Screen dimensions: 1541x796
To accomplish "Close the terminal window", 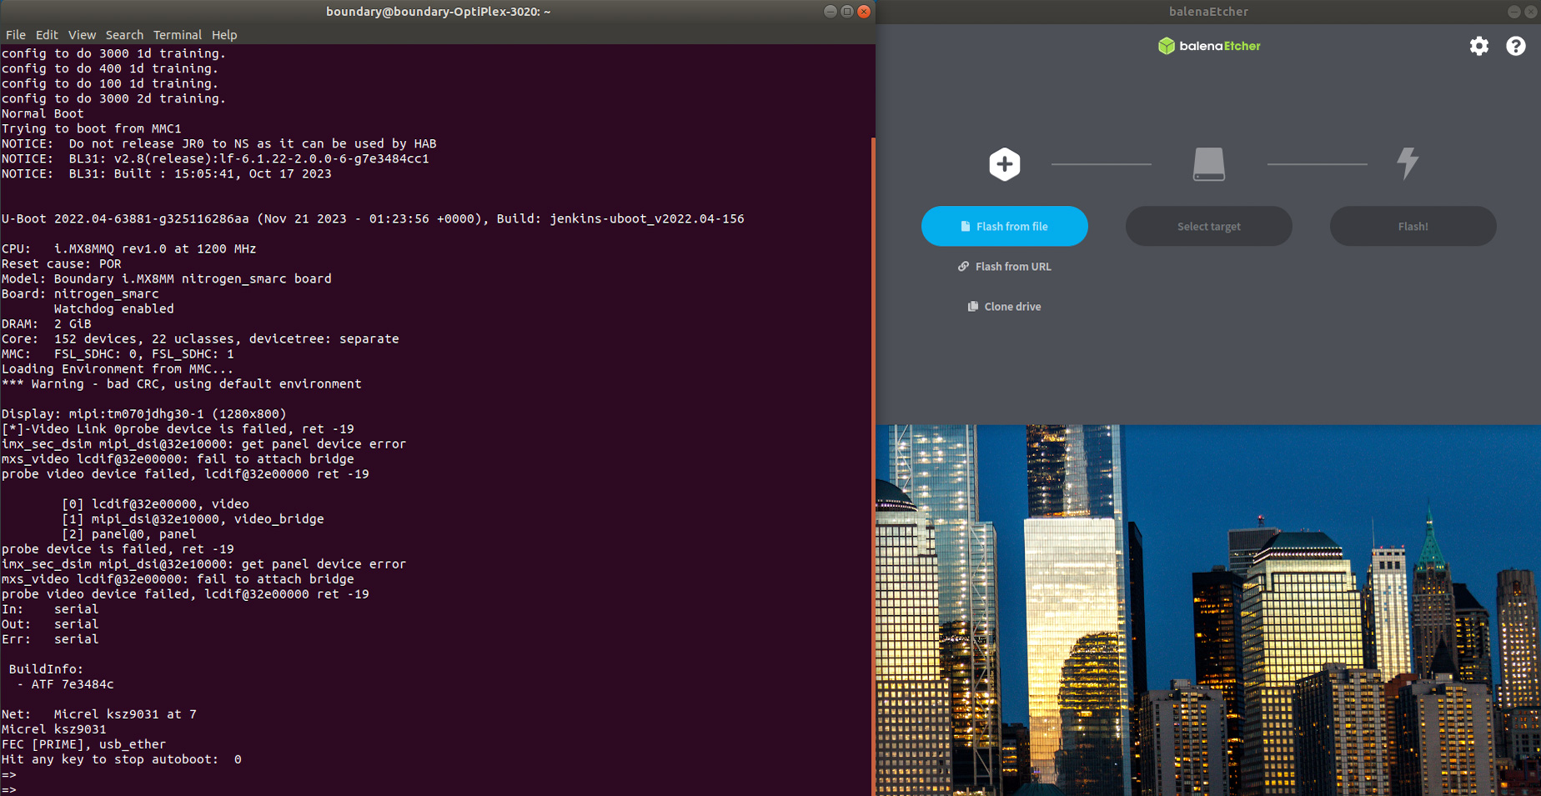I will (x=864, y=12).
